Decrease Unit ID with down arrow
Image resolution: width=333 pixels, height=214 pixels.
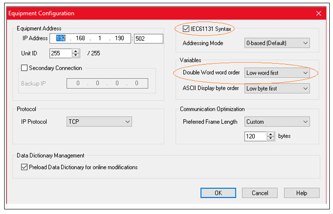[x=76, y=55]
